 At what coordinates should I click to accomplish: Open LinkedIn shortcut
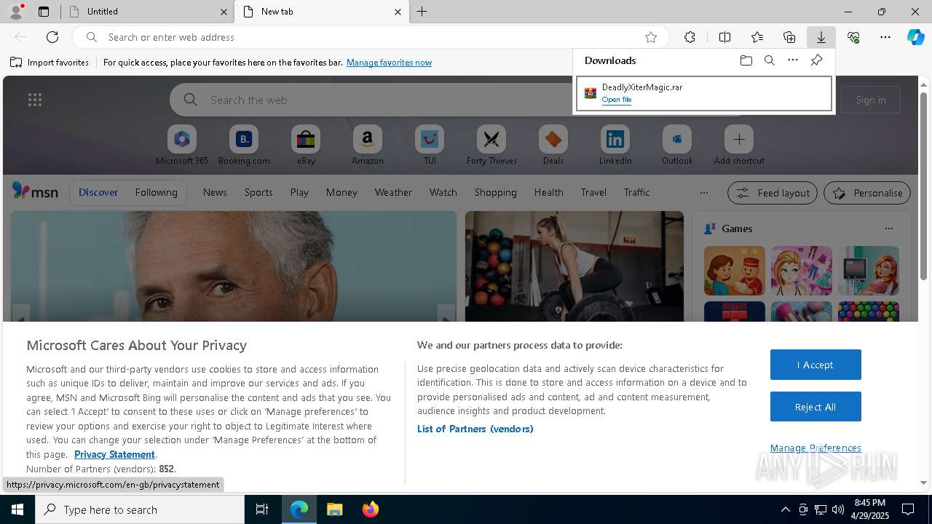point(615,145)
